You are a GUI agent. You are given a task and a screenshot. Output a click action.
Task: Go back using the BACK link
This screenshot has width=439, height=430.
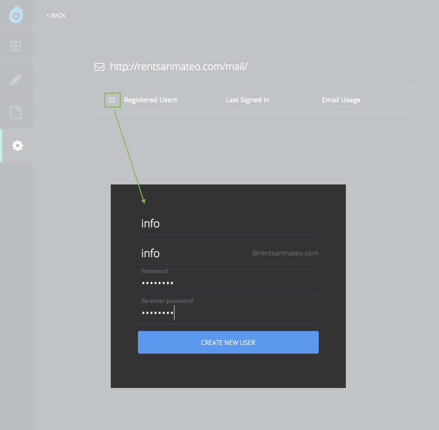(58, 15)
